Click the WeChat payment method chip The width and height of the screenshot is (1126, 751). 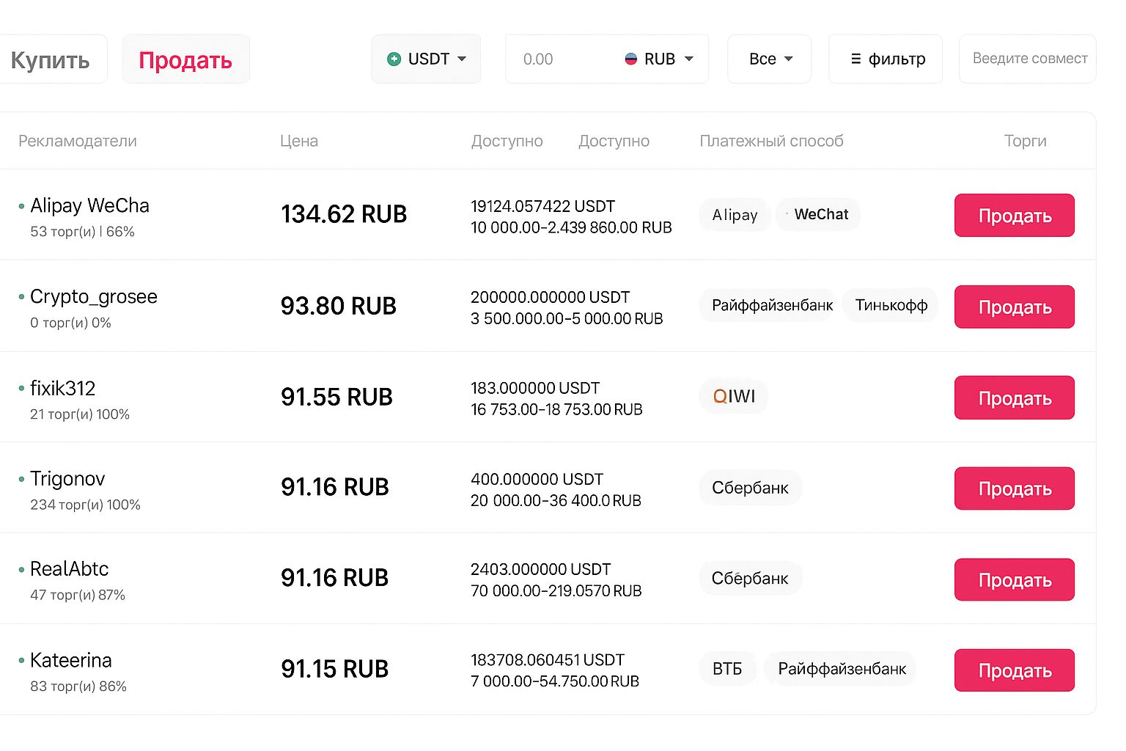click(817, 214)
